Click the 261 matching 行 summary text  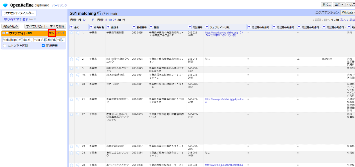[85, 13]
